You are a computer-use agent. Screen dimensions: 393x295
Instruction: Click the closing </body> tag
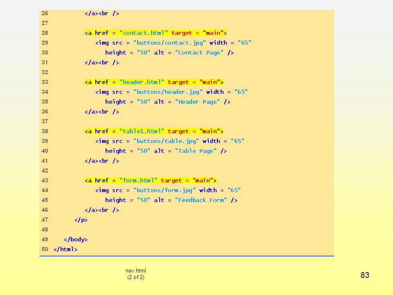click(76, 239)
